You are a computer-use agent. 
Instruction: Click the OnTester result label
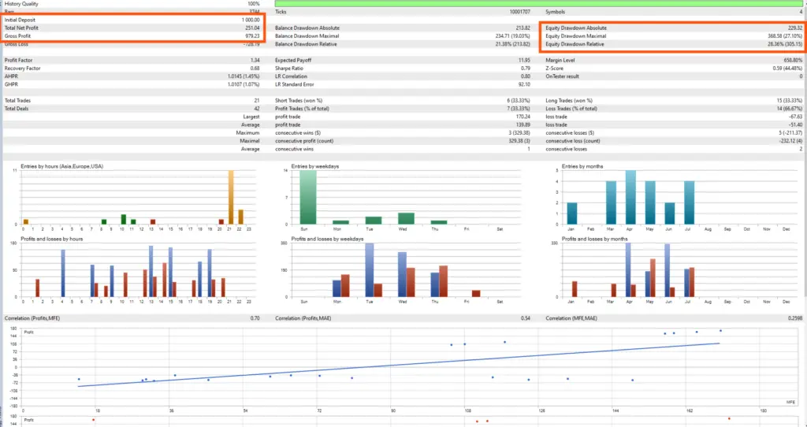coord(562,76)
